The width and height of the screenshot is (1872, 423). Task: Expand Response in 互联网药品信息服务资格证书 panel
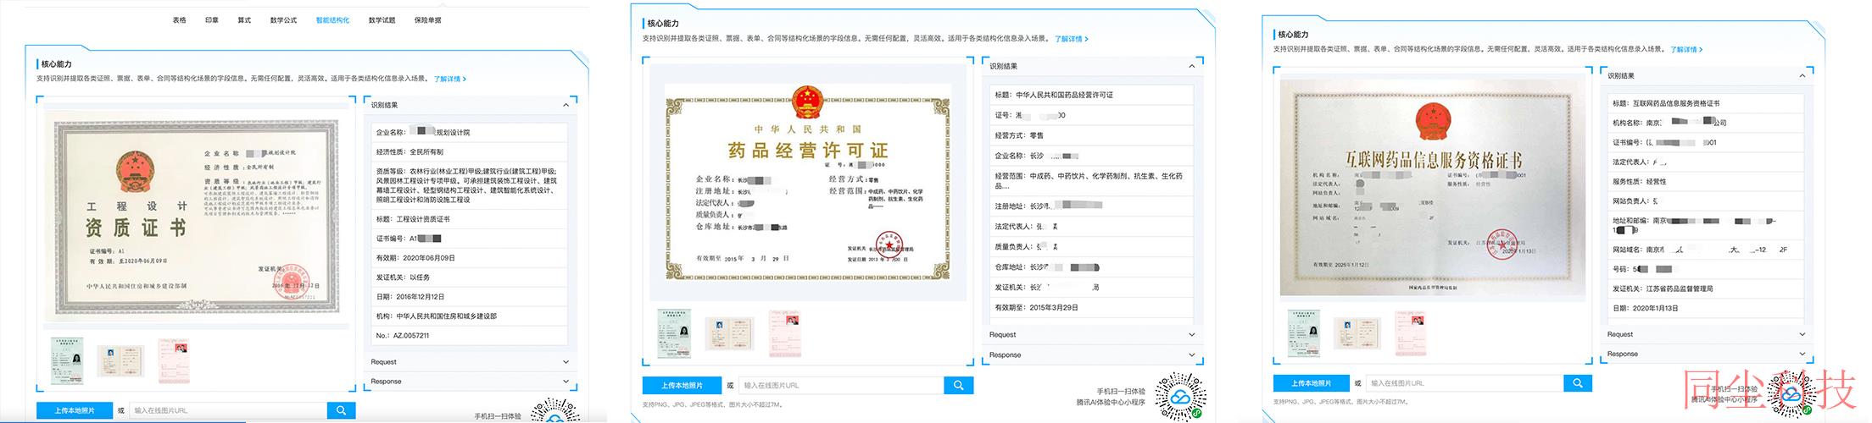1802,354
